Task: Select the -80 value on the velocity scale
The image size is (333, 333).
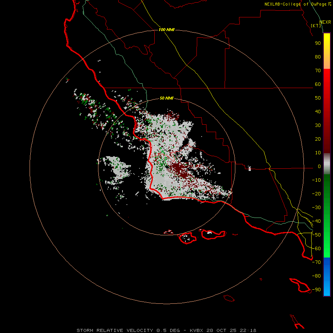Action: coord(316,276)
